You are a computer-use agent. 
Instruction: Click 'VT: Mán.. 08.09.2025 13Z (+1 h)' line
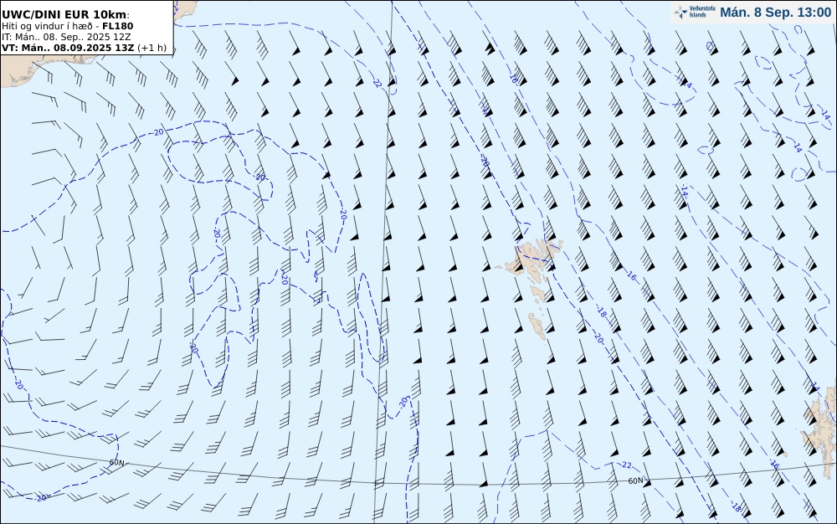[84, 48]
